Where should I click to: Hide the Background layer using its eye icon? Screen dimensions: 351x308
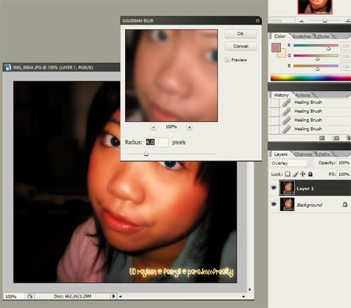pyautogui.click(x=274, y=204)
